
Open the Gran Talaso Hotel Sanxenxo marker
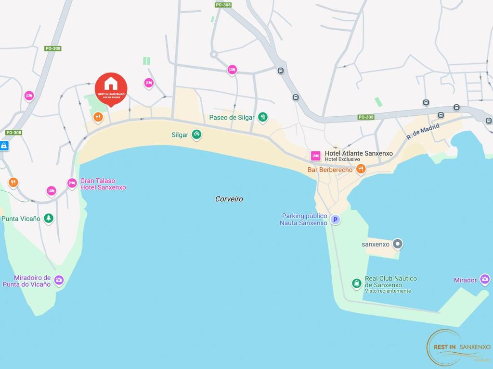(72, 183)
